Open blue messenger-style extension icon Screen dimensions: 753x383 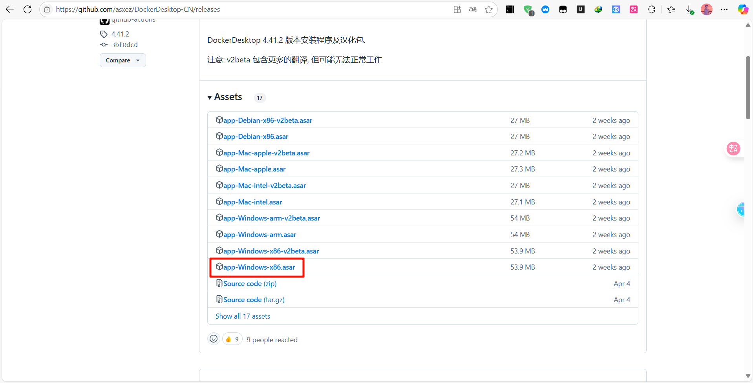click(545, 9)
